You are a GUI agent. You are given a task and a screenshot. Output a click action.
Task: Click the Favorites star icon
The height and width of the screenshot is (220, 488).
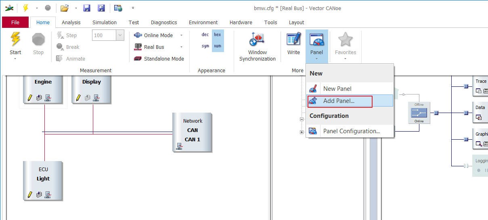[346, 40]
